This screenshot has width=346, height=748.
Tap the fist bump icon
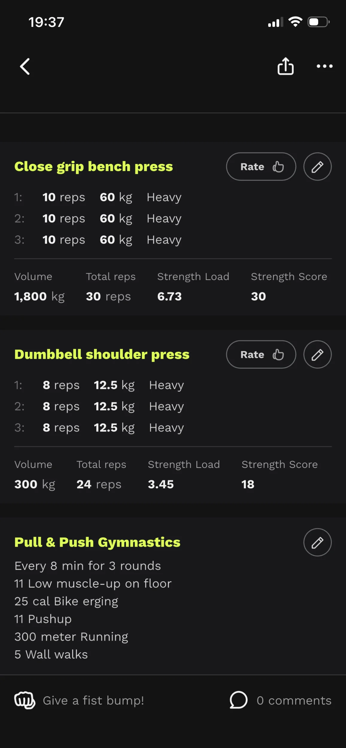click(25, 700)
